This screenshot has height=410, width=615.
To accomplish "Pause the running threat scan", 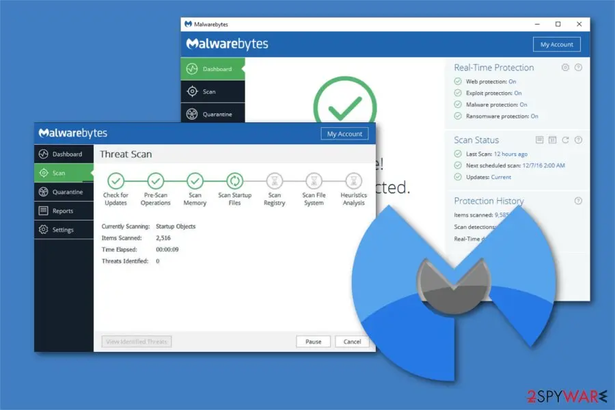I will pyautogui.click(x=313, y=342).
